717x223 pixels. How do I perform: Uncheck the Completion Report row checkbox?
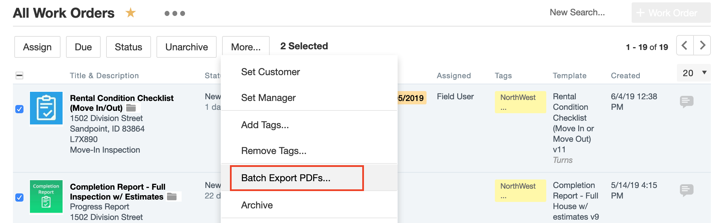(19, 198)
